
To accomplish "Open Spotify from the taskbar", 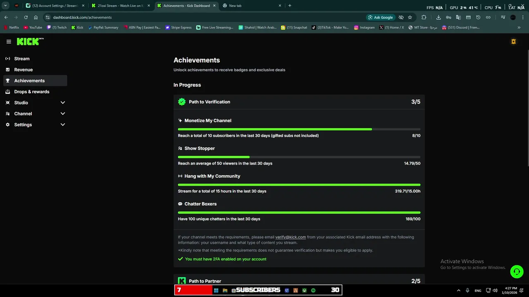I will [x=313, y=290].
